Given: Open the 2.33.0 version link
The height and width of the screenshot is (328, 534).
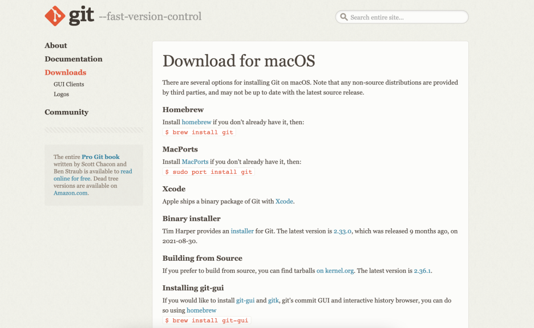Looking at the screenshot, I should point(342,231).
